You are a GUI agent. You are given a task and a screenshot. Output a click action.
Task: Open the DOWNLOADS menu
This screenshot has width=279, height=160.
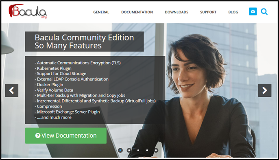177,12
